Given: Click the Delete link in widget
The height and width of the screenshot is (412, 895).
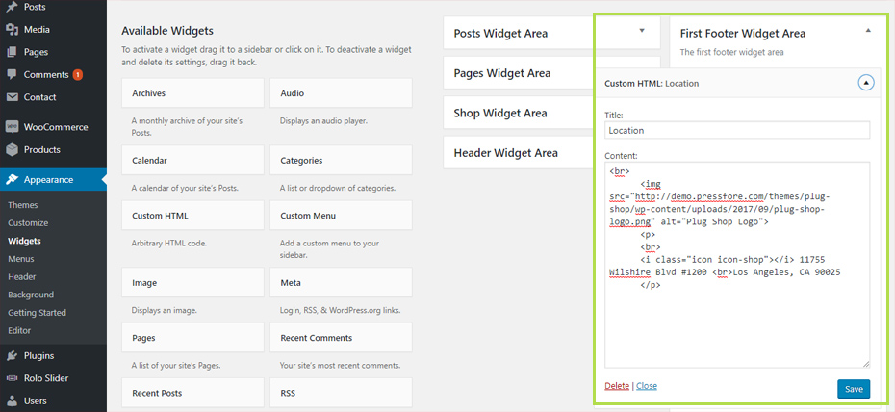Looking at the screenshot, I should (617, 386).
